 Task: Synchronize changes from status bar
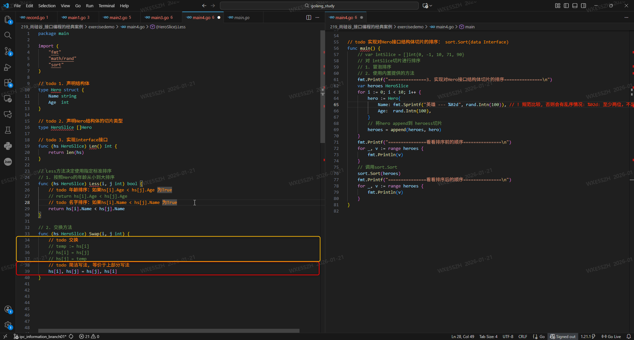coord(71,336)
